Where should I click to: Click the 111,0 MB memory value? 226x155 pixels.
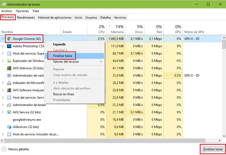click(117, 46)
